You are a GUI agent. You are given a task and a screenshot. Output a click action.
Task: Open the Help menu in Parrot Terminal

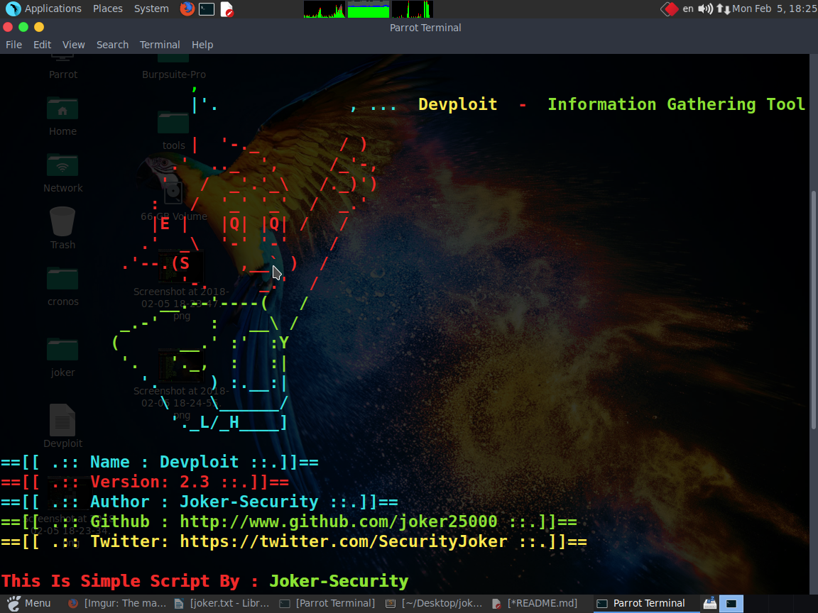pyautogui.click(x=202, y=45)
